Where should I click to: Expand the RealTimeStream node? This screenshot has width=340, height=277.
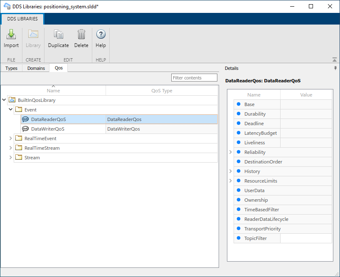pos(10,148)
